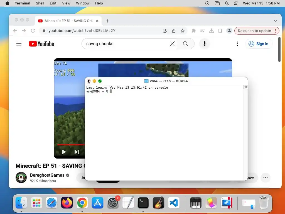Open System Settings from the Dock

coord(113,203)
